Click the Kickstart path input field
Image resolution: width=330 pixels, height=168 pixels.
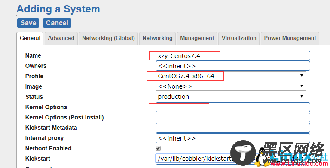[233, 159]
